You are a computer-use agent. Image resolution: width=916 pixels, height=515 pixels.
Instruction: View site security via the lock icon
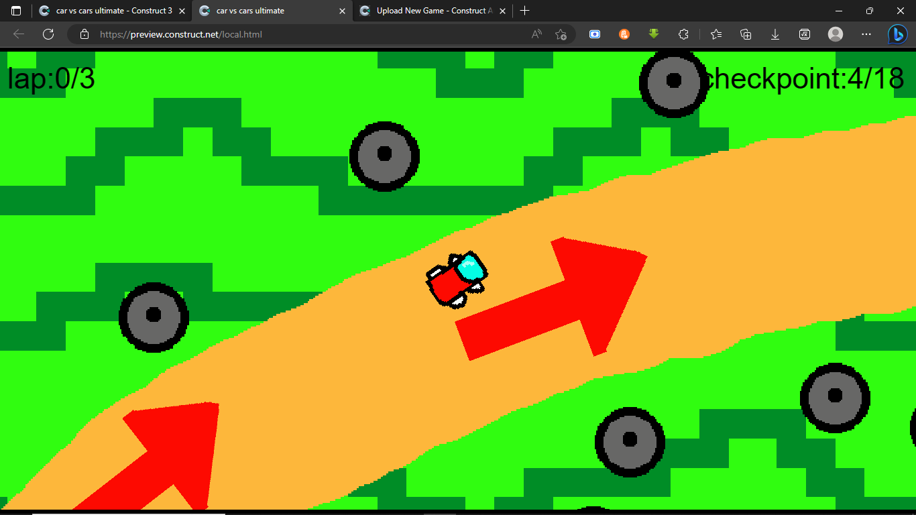84,34
